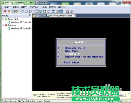Image resolution: width=131 pixels, height=103 pixels.
Task: Switch to full screen mode icon
Action: [41, 11]
